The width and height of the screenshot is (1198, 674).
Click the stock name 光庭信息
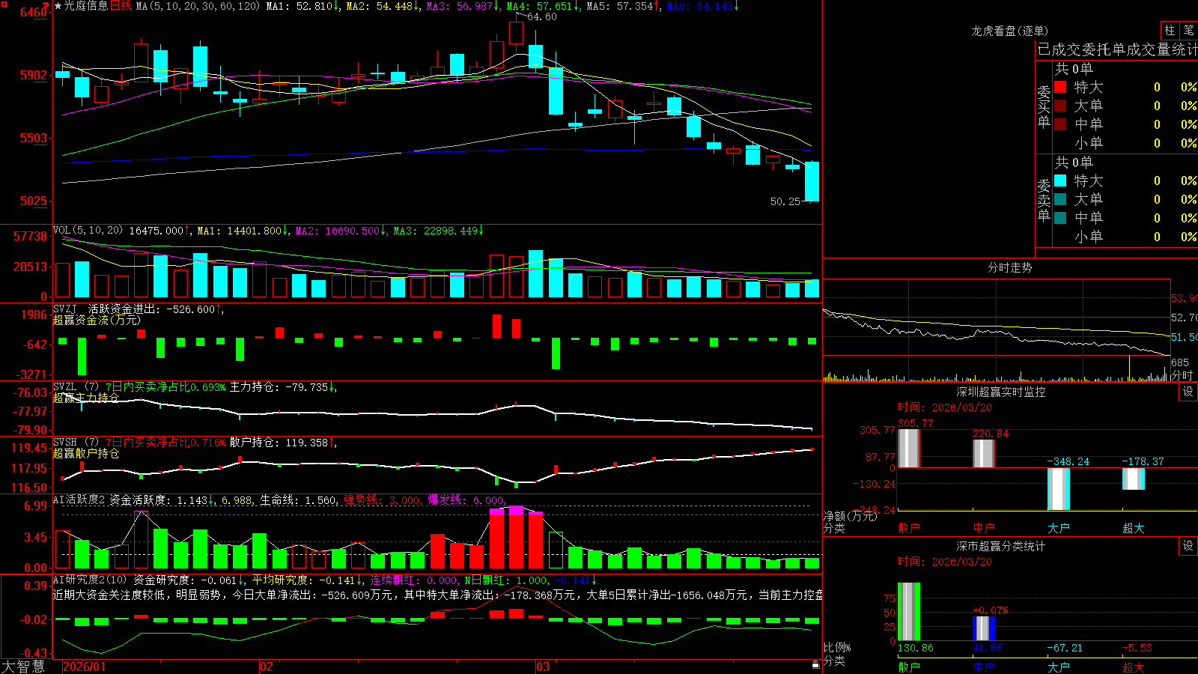coord(85,6)
